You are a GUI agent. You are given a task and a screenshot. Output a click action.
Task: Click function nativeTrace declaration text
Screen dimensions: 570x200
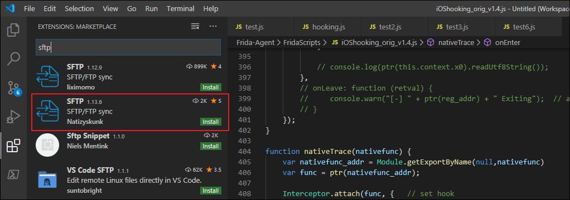(338, 152)
